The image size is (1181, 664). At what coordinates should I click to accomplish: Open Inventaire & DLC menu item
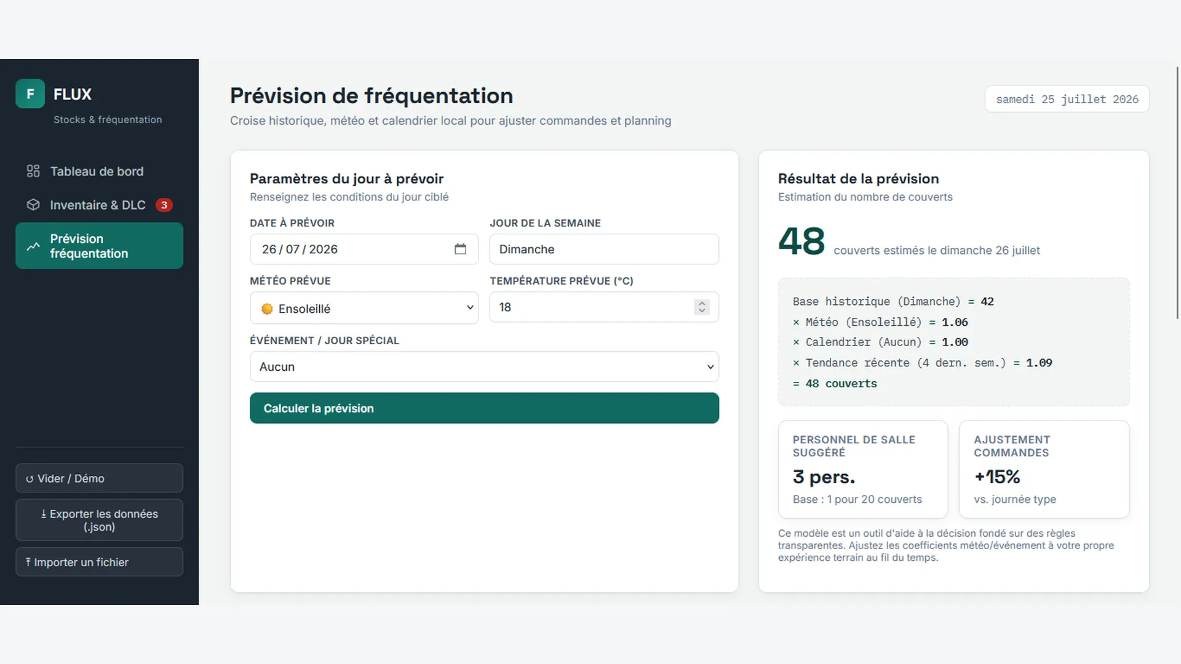pyautogui.click(x=99, y=205)
